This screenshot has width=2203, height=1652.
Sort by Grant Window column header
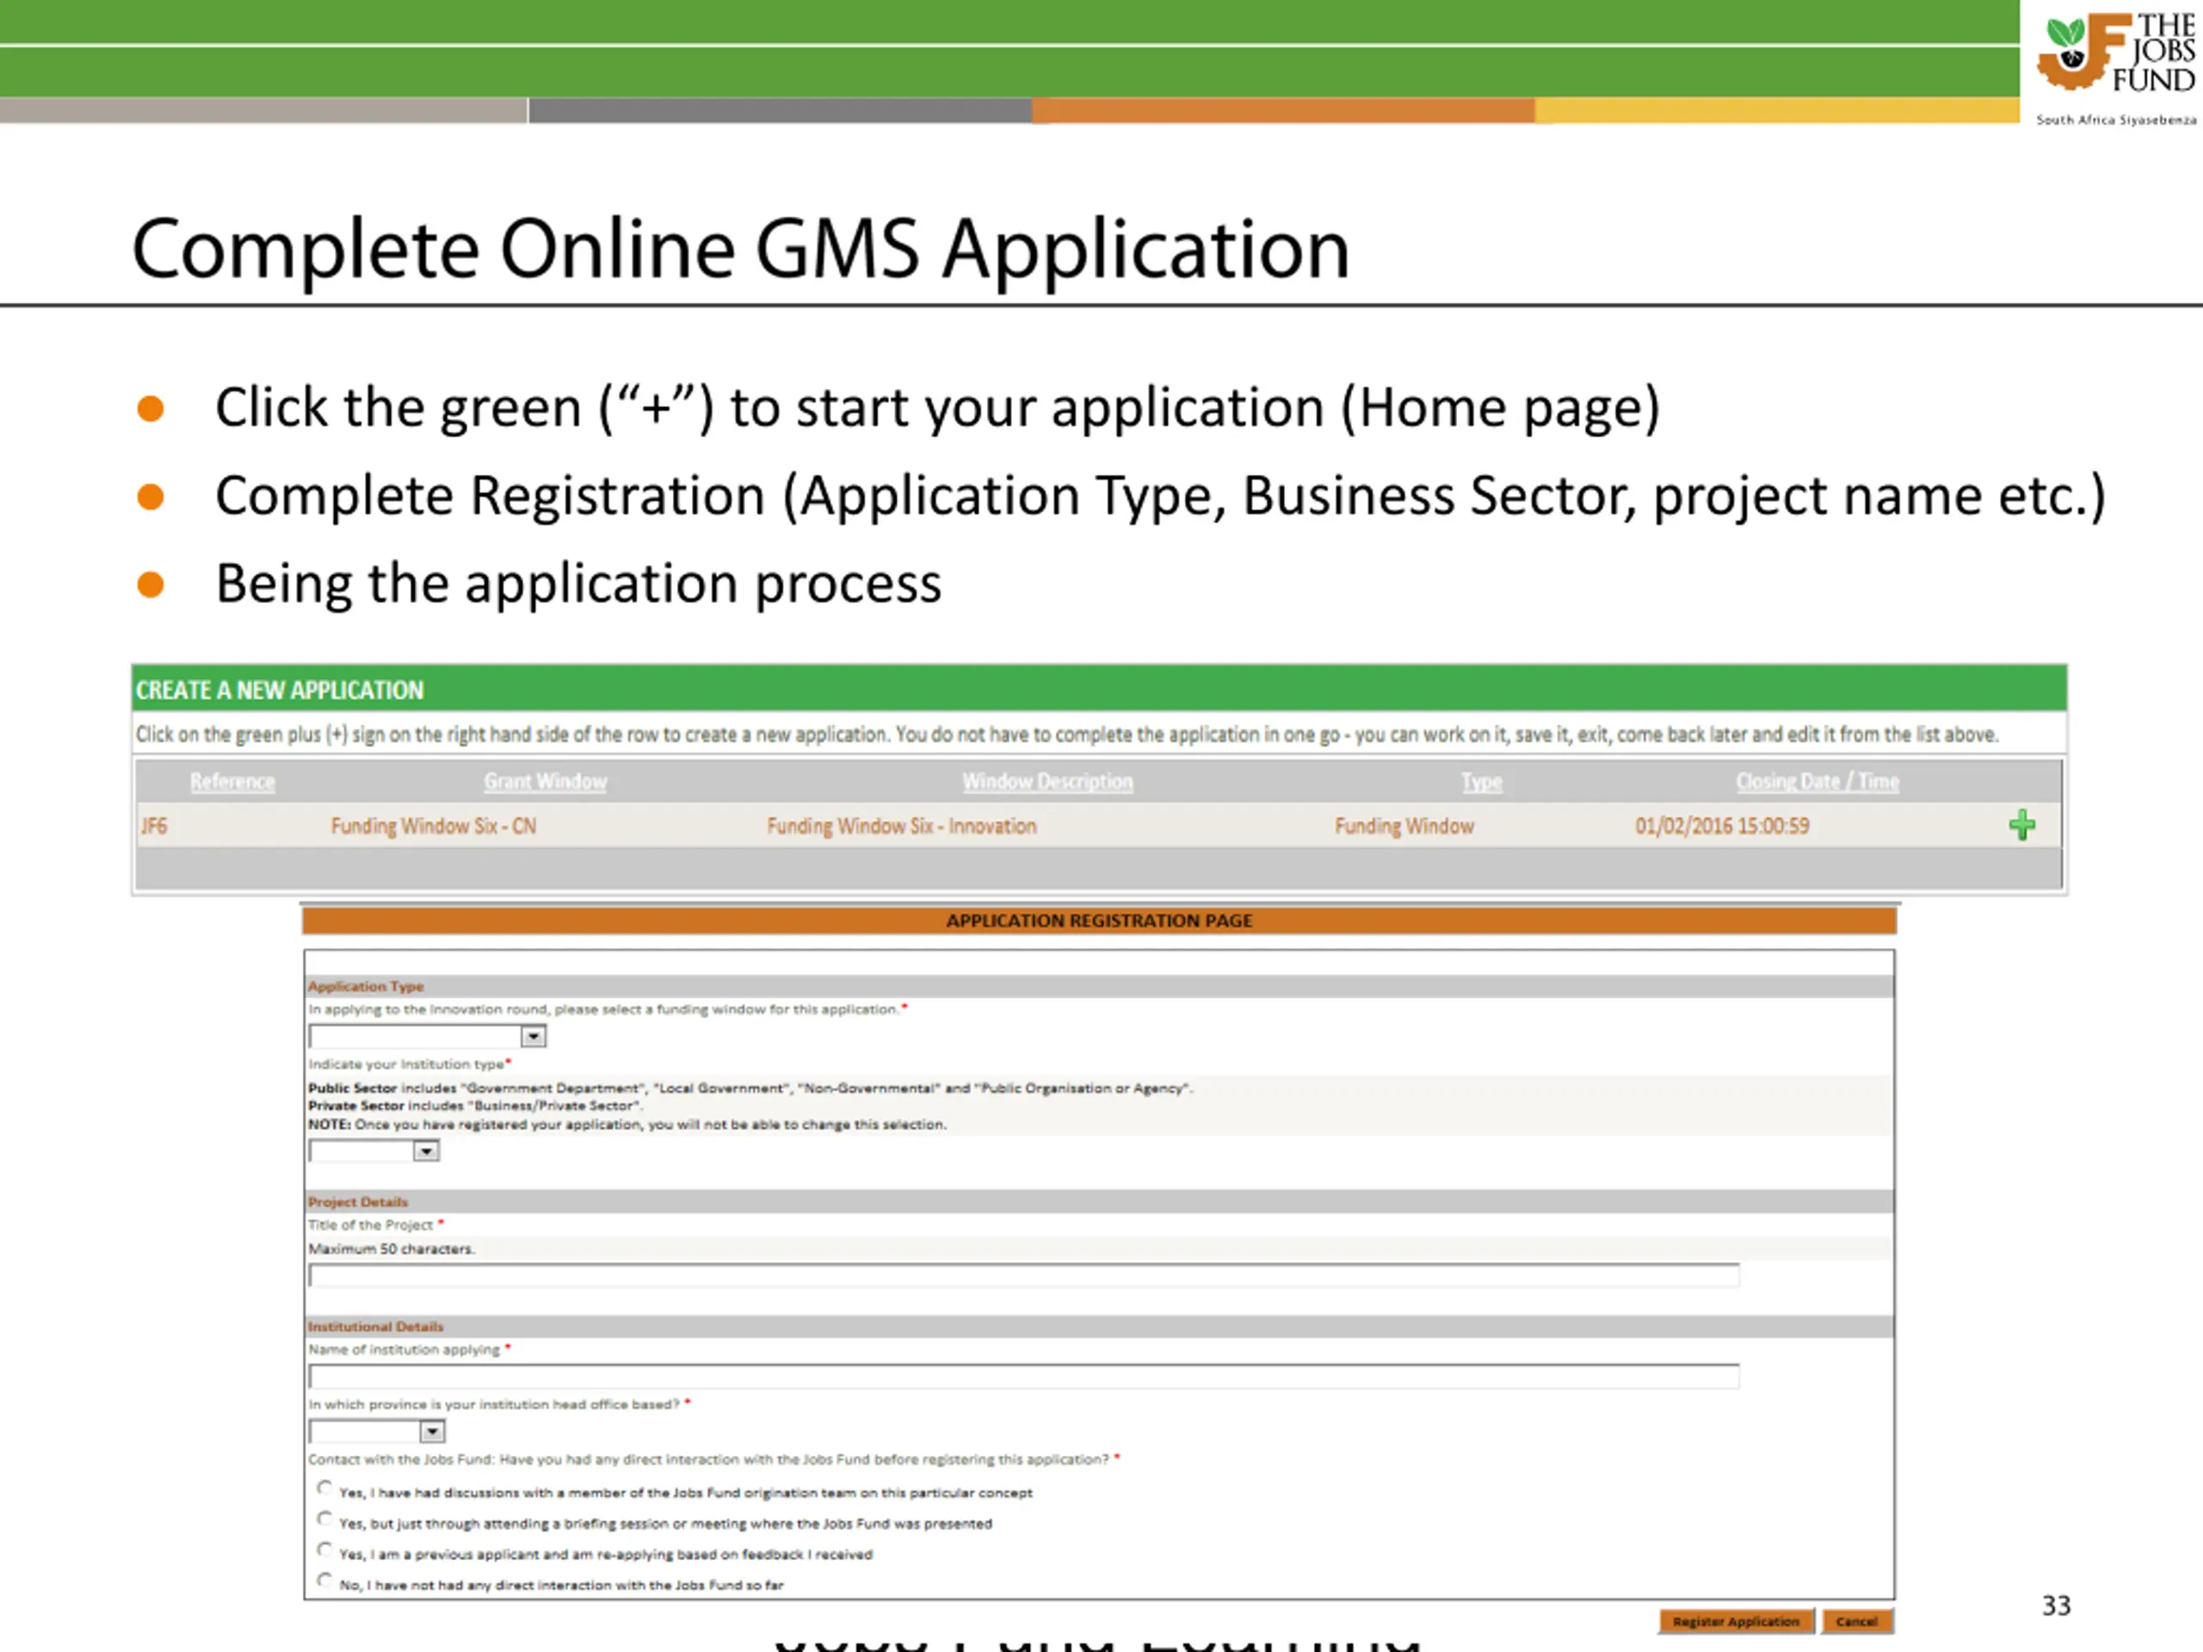(545, 781)
